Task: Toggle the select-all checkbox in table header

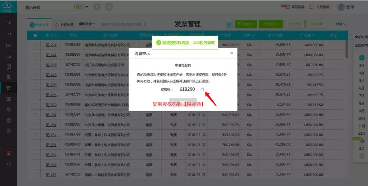Action: tap(35, 35)
